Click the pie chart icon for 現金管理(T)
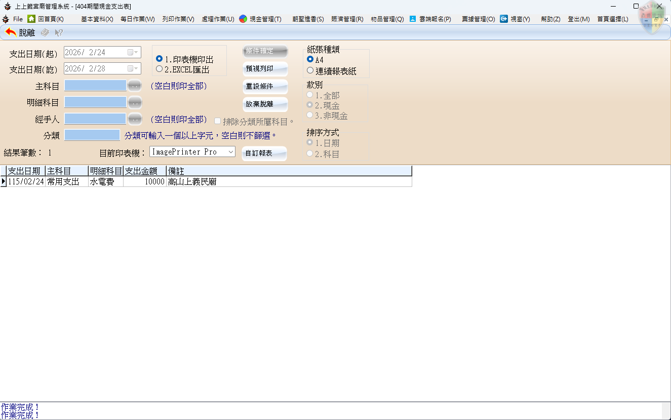 click(x=243, y=19)
